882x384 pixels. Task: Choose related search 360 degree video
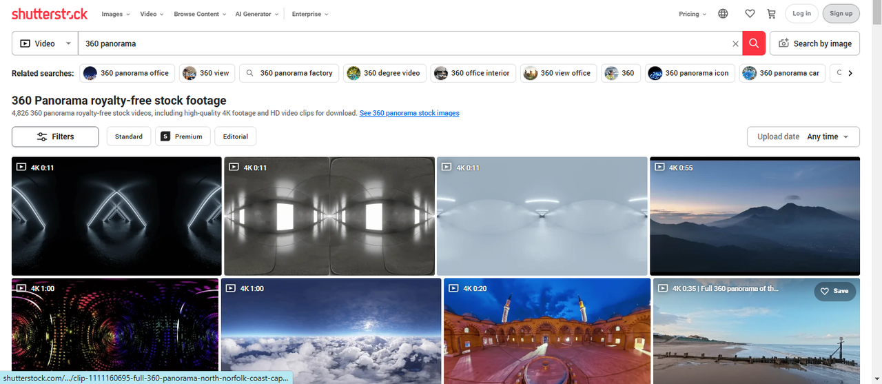click(384, 73)
